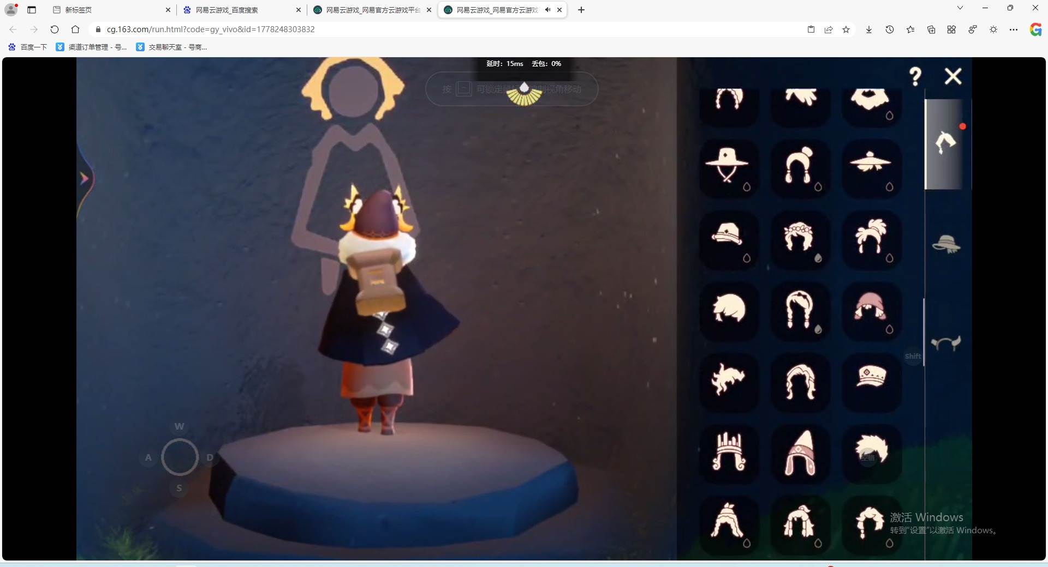Mute the audio on the active tab

point(547,10)
